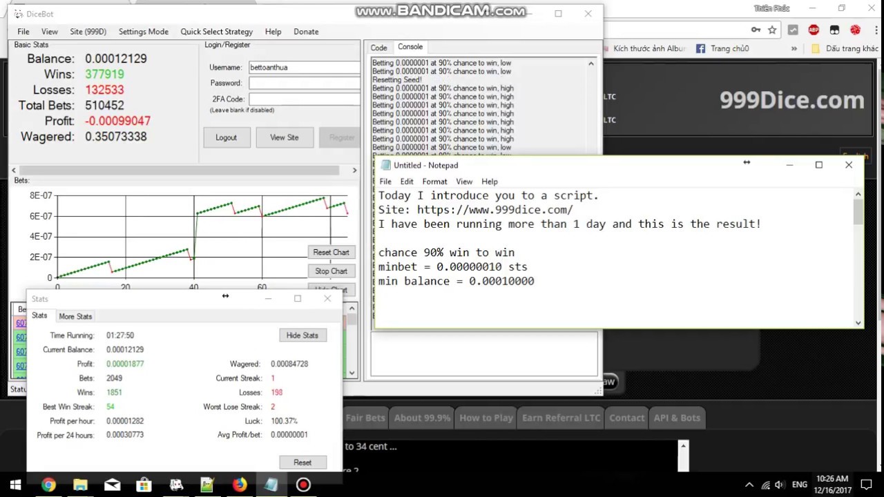Viewport: 884px width, 497px height.
Task: Open the Windows Start menu
Action: click(x=15, y=485)
